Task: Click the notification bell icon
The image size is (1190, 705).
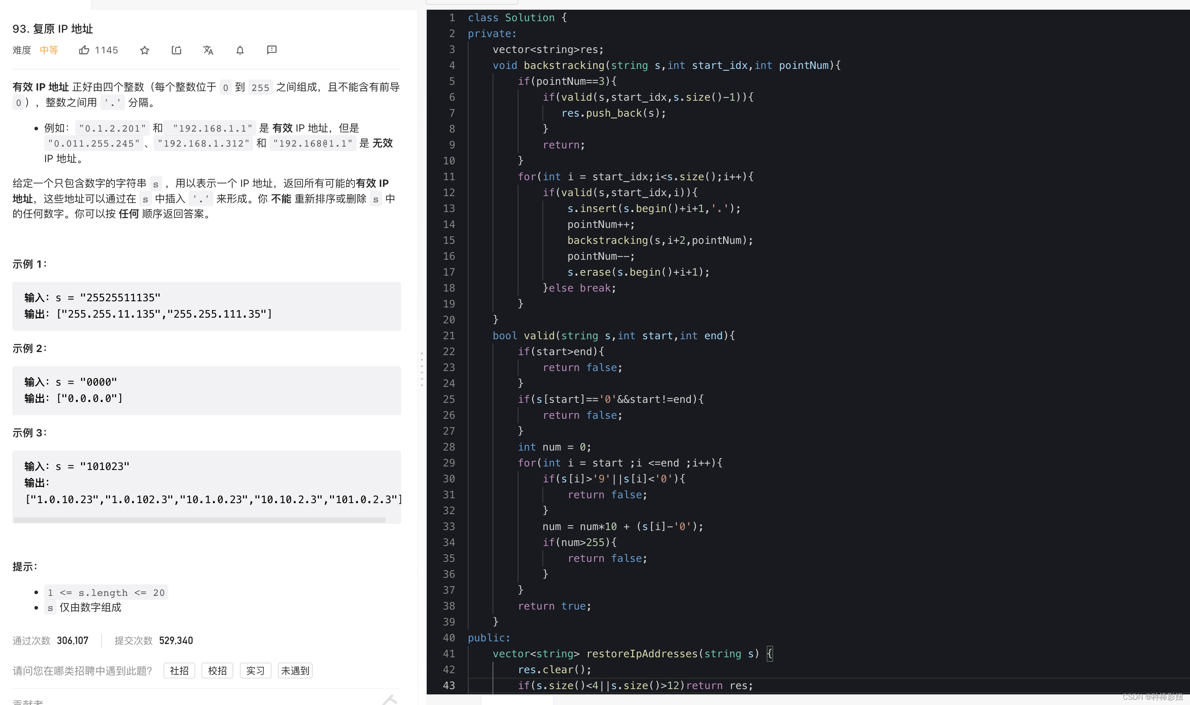Action: coord(240,50)
